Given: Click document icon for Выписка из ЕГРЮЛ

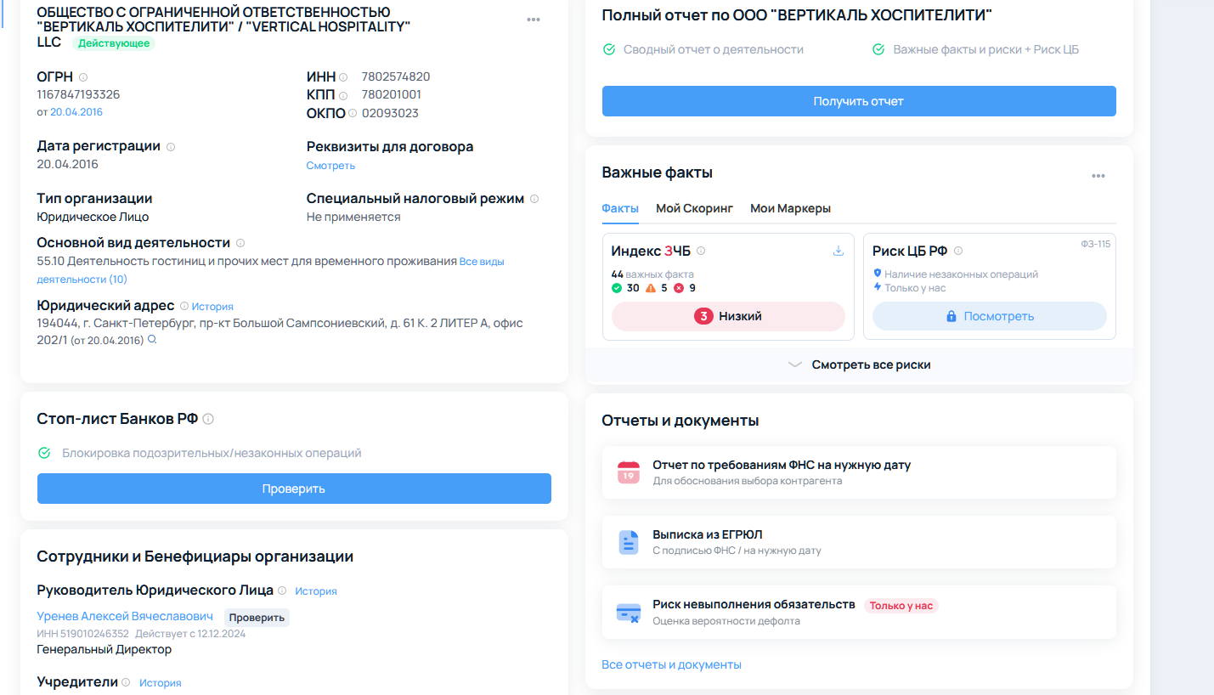Looking at the screenshot, I should coord(628,542).
